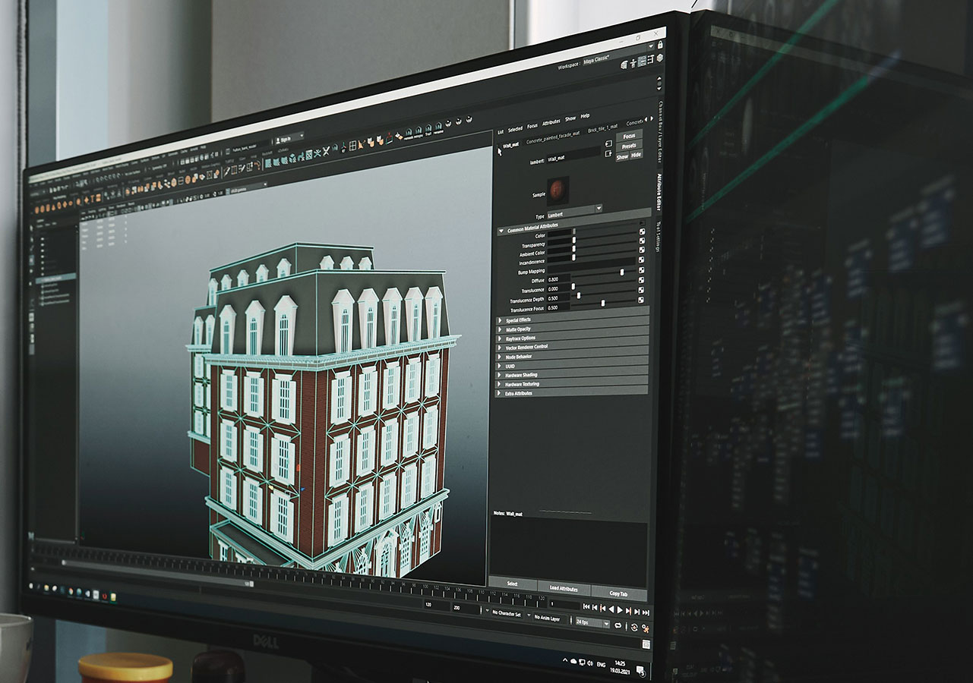This screenshot has width=973, height=683.
Task: Open the material Type dropdown set to Lambert
Action: pos(575,213)
